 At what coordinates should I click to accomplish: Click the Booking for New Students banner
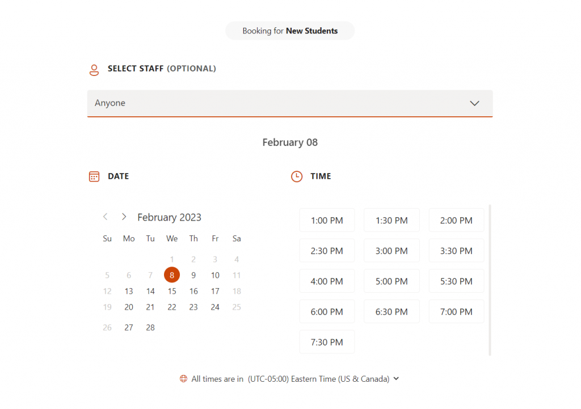pos(290,31)
